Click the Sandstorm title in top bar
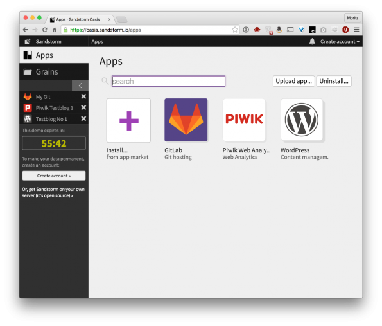Screen dimensions: 382x326 pyautogui.click(x=49, y=42)
